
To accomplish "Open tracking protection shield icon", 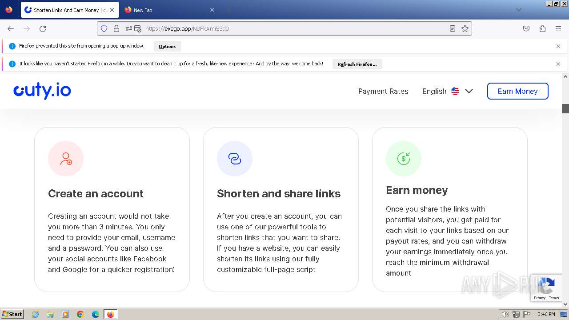I will point(104,28).
